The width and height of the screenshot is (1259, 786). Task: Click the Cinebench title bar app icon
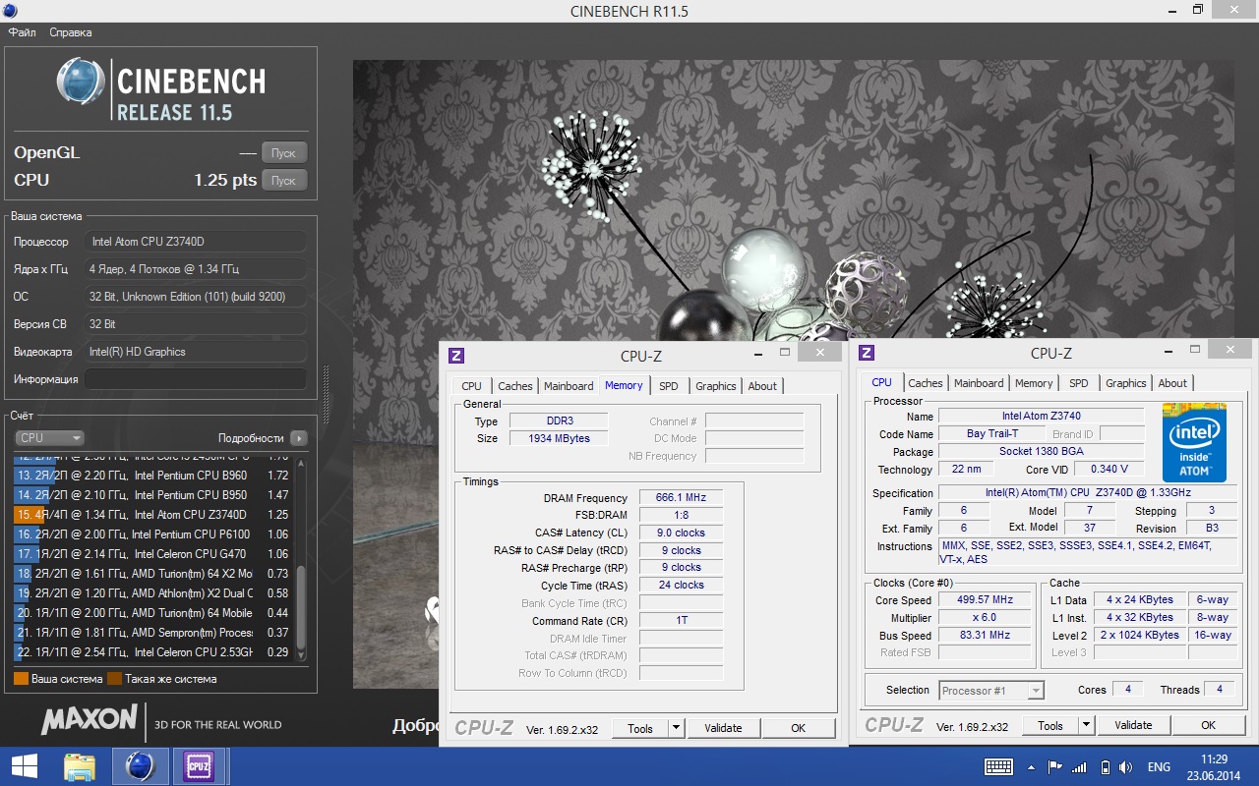11,11
